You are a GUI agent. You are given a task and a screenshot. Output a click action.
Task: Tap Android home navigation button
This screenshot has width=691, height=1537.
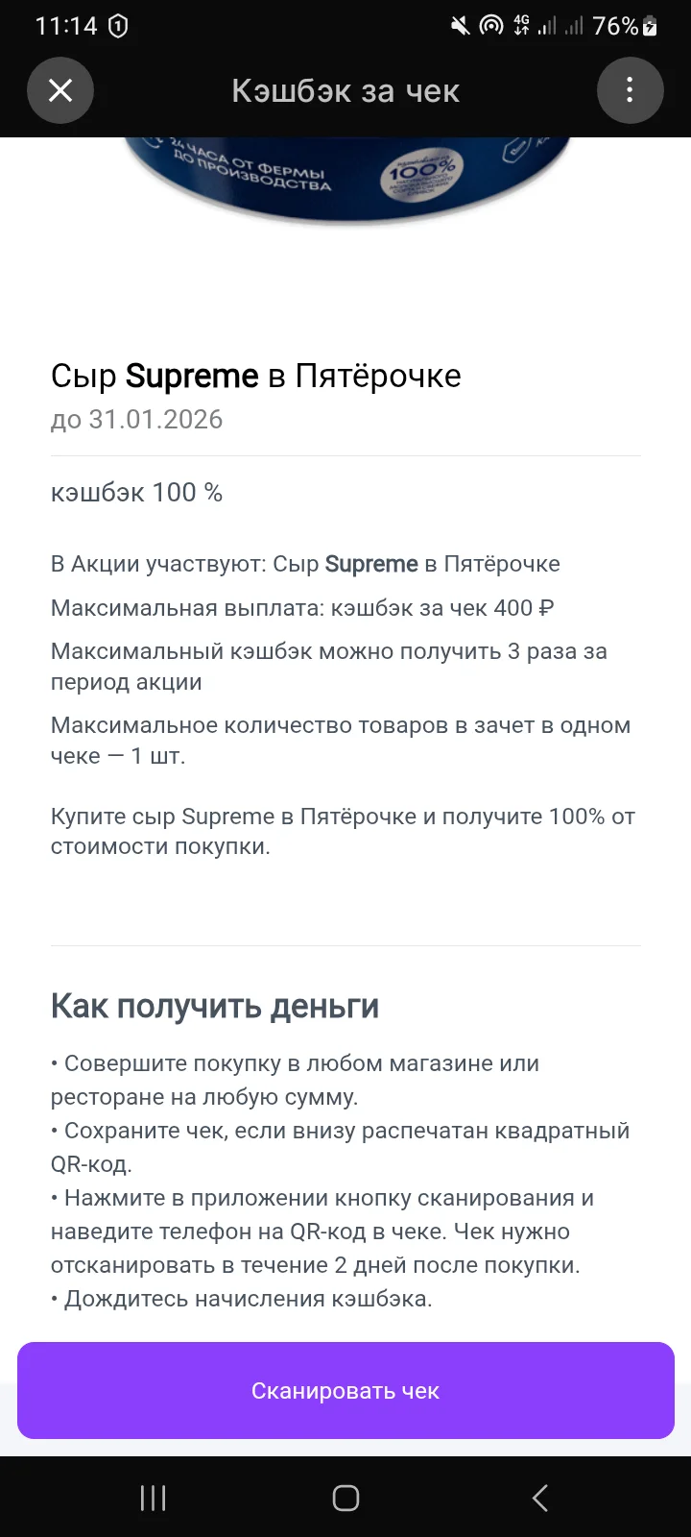pos(345,1498)
